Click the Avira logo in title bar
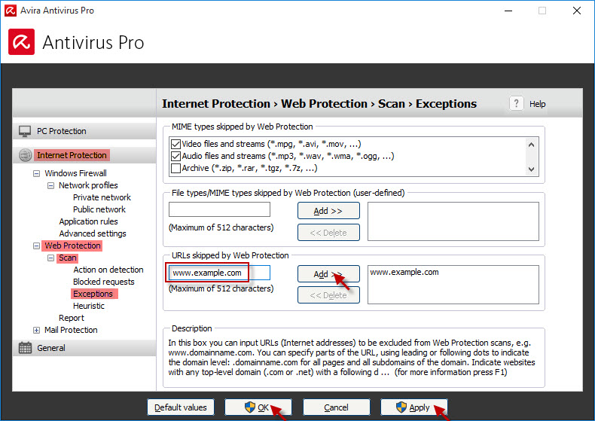 (11, 11)
